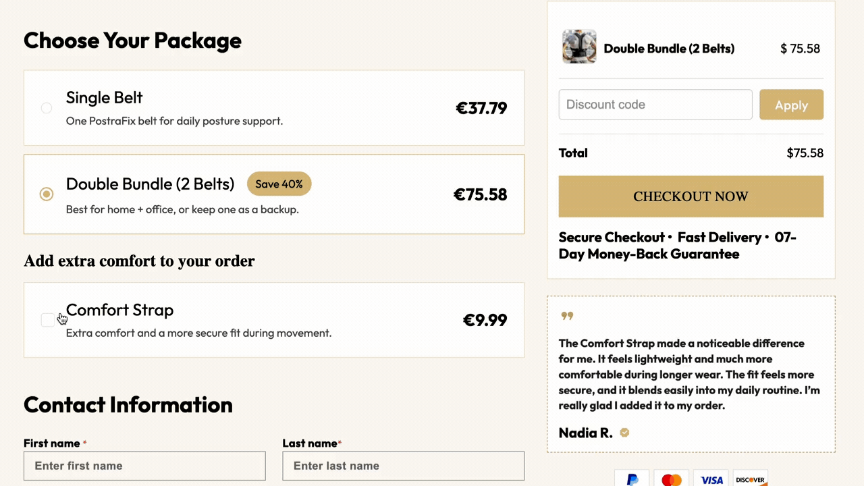Click the Discover payment icon

point(750,479)
